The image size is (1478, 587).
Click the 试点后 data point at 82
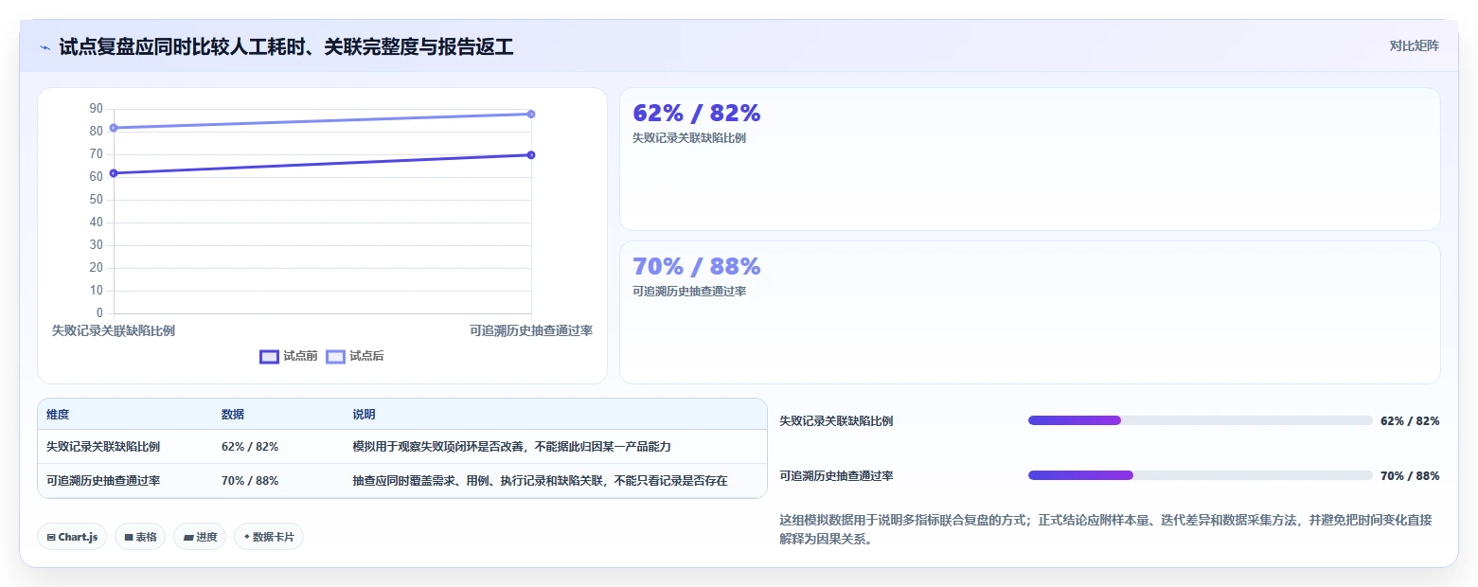tap(114, 128)
